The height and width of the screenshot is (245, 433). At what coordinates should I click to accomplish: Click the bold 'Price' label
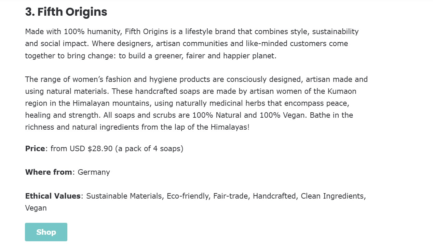(x=35, y=149)
